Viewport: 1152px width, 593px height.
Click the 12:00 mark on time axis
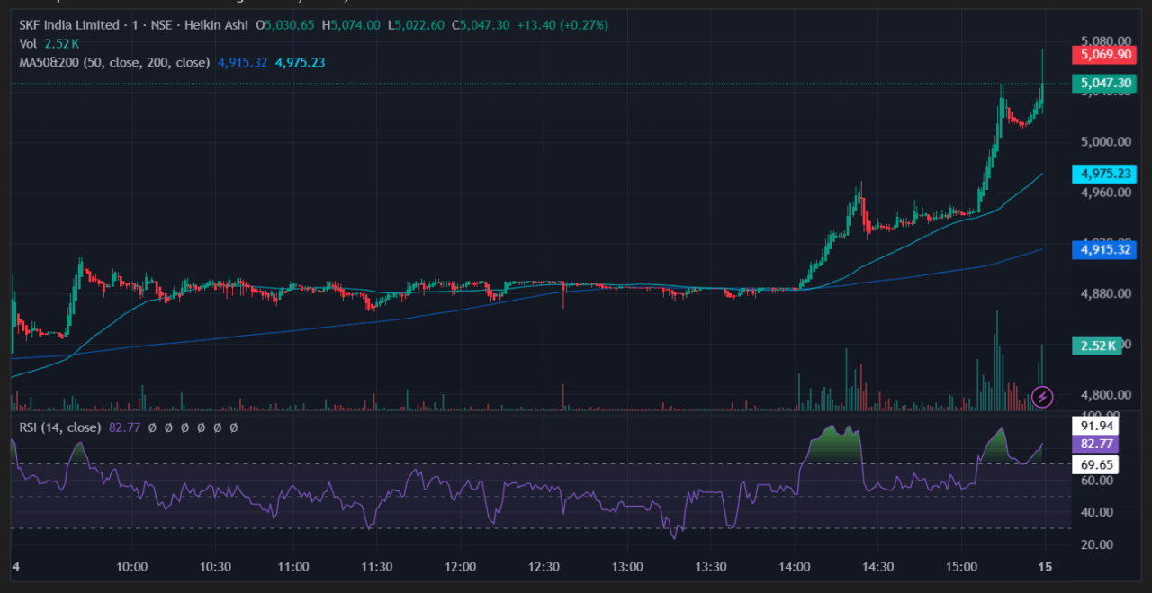click(x=460, y=567)
